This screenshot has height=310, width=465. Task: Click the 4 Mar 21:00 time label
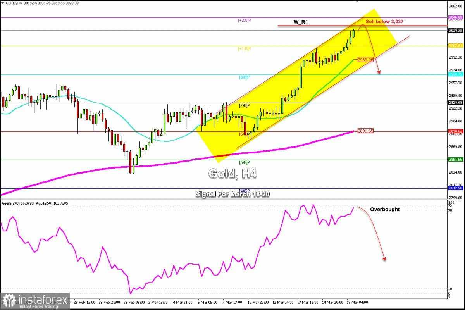point(183,302)
